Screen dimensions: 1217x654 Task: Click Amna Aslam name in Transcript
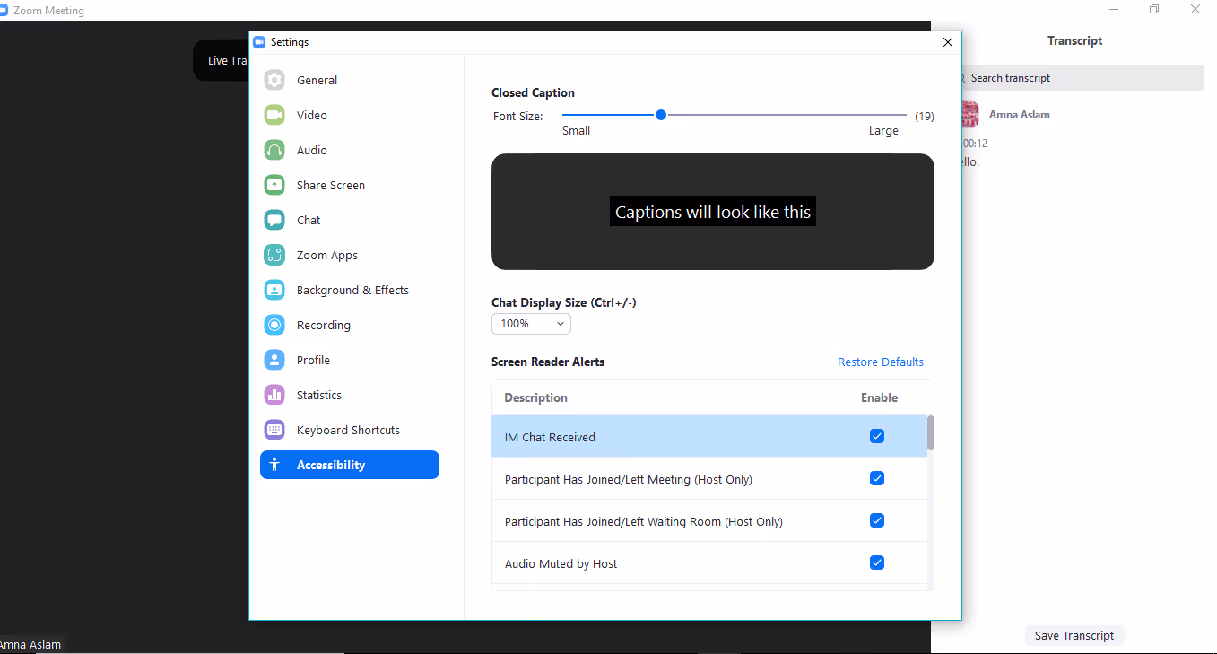coord(1020,115)
